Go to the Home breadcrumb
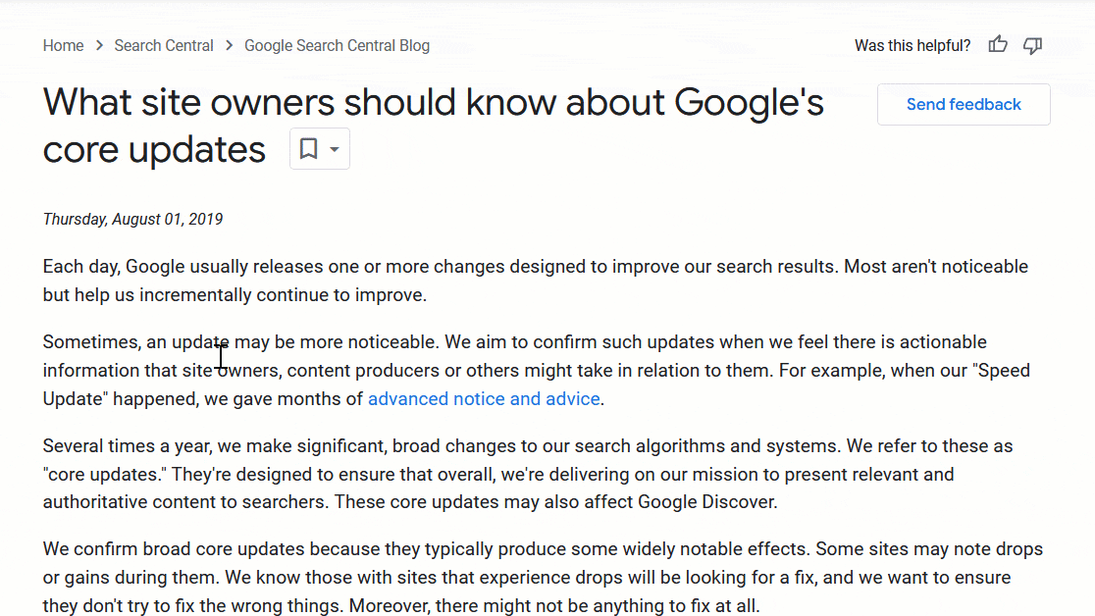 pyautogui.click(x=63, y=45)
